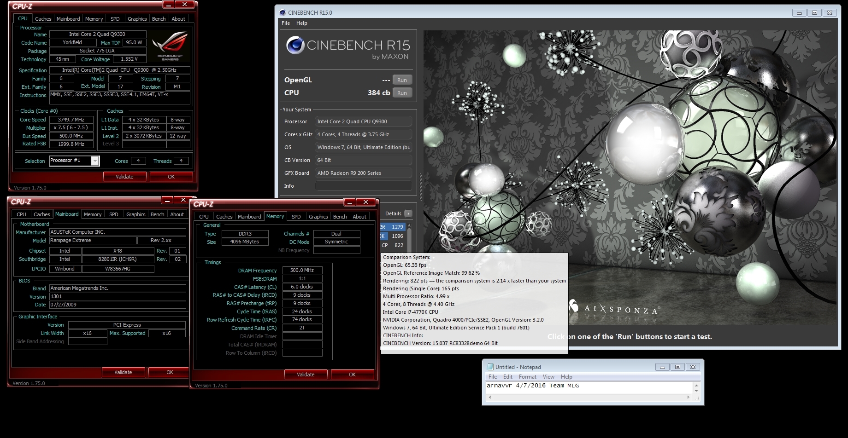Open the Notepad Edit menu
The width and height of the screenshot is (848, 438).
508,377
